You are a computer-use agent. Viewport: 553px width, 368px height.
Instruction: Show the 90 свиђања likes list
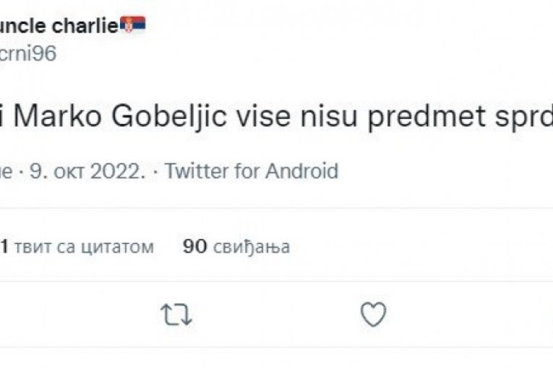tap(236, 247)
